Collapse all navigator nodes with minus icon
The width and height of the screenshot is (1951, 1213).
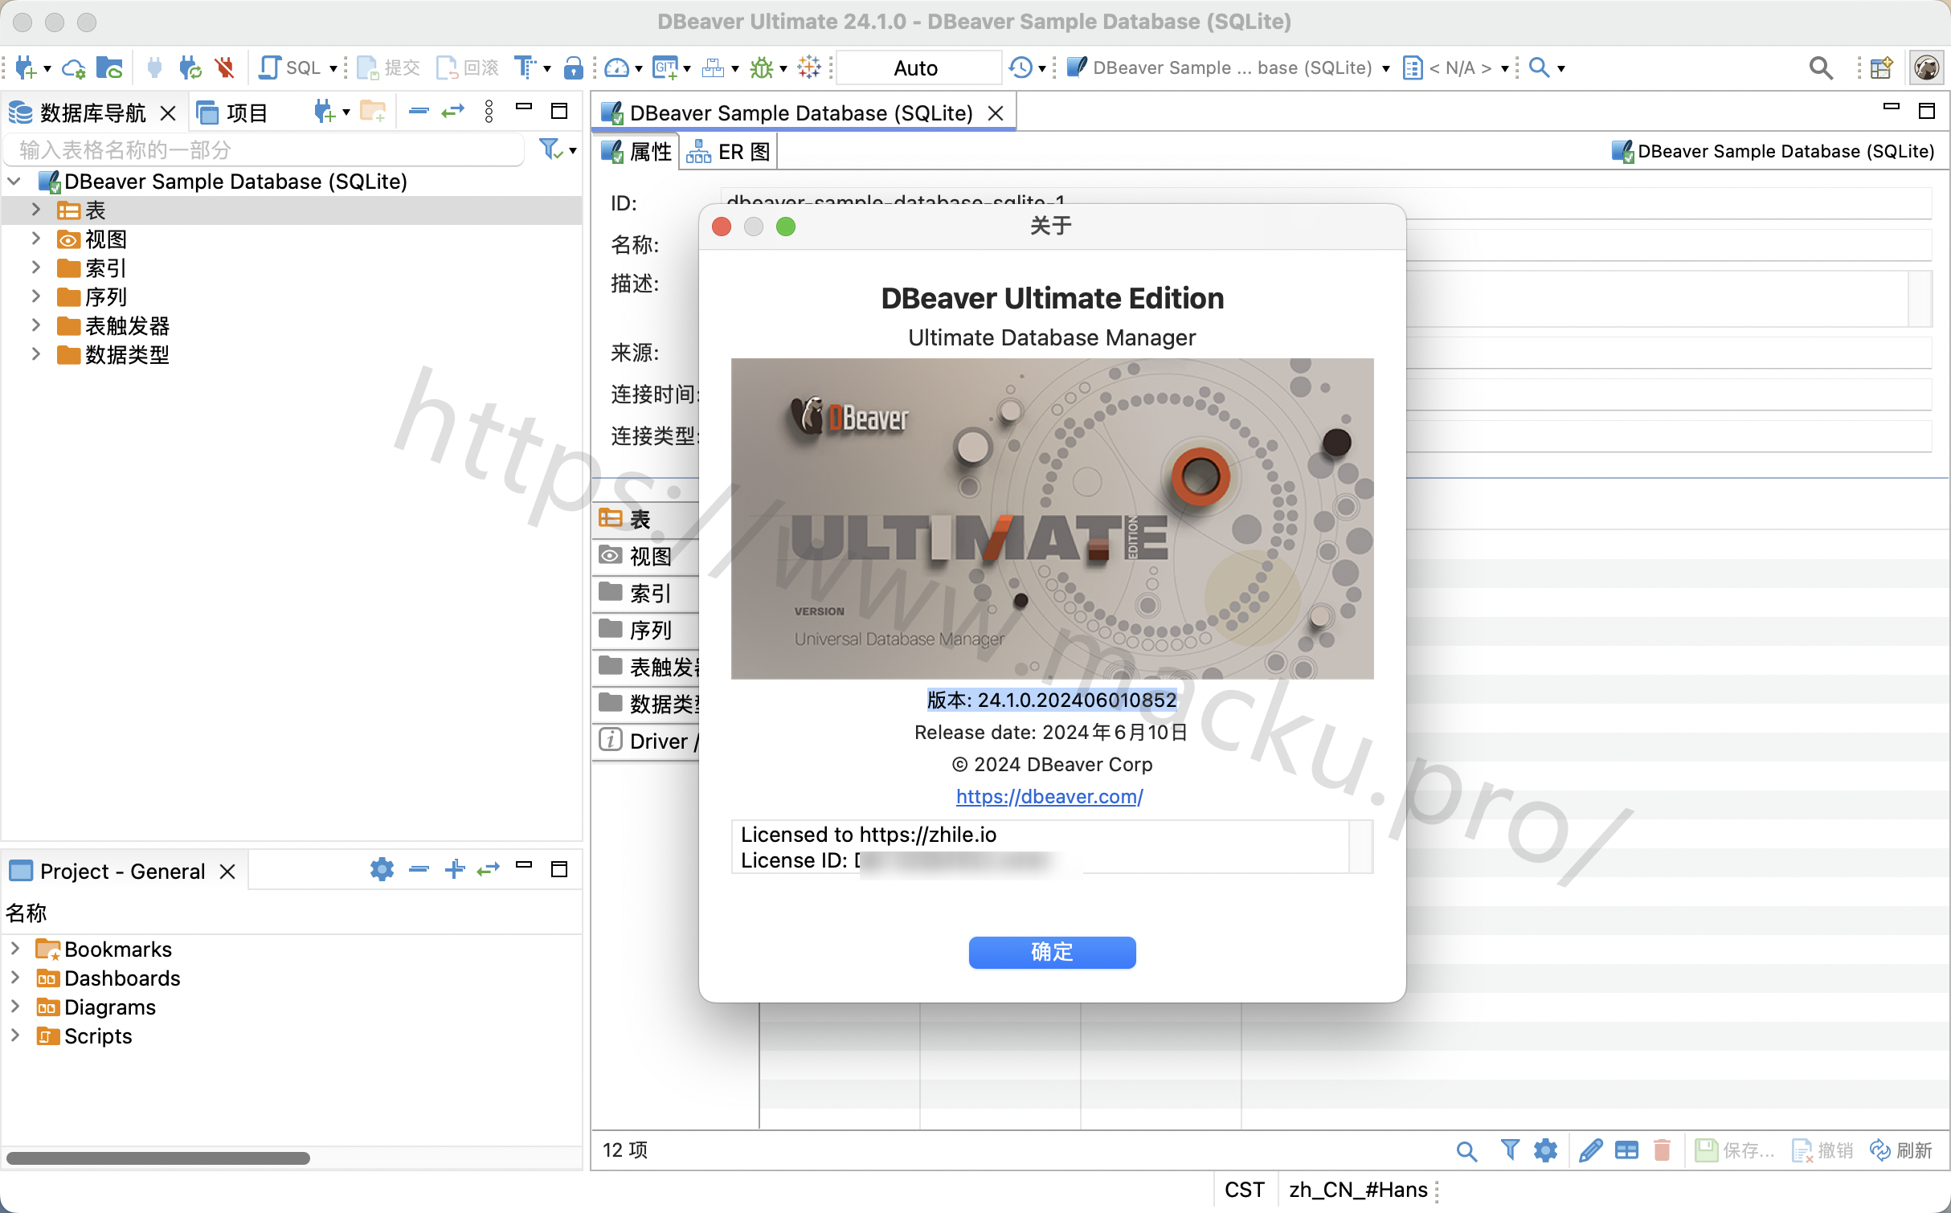419,112
